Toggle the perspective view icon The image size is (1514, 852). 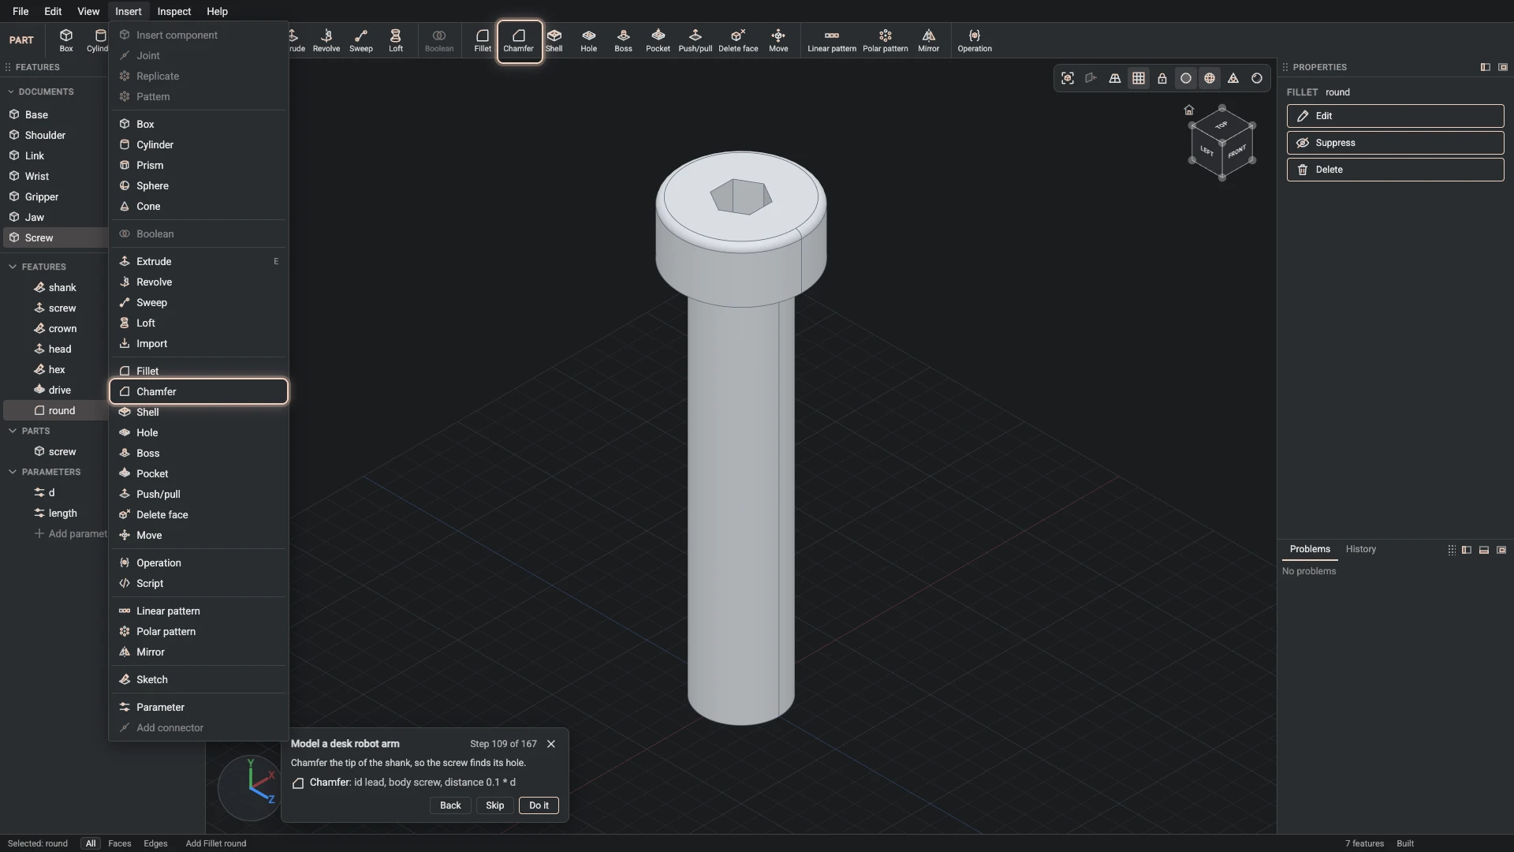(1115, 78)
